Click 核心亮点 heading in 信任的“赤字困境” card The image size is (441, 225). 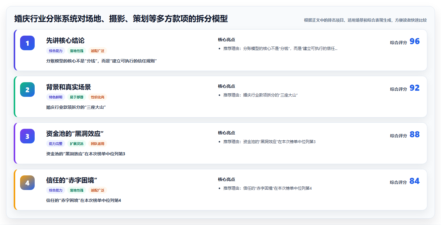(227, 179)
